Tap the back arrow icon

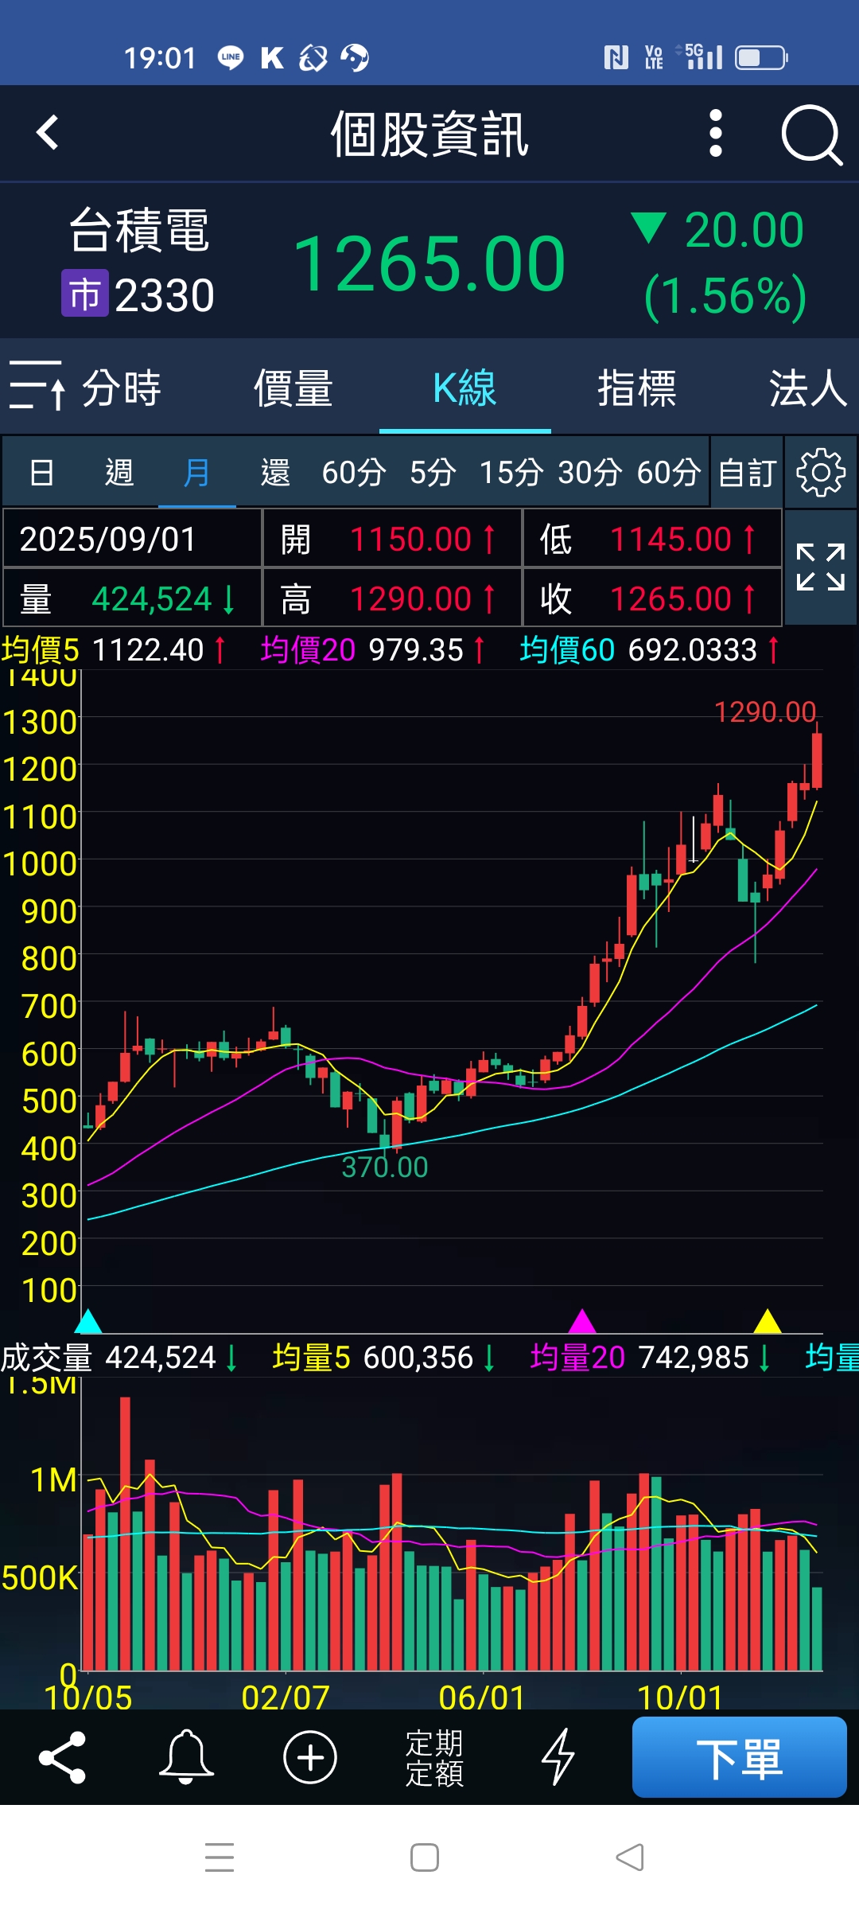(48, 133)
